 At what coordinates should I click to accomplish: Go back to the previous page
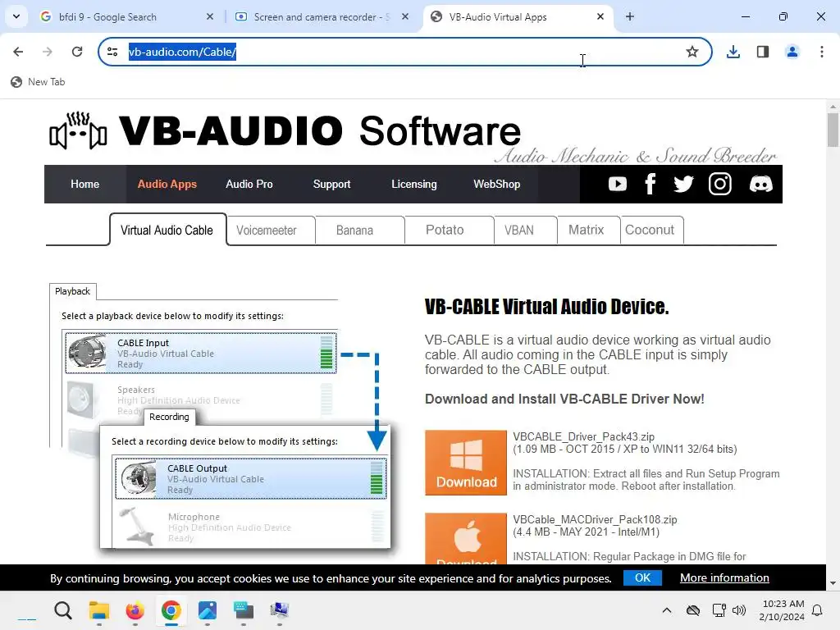point(18,52)
